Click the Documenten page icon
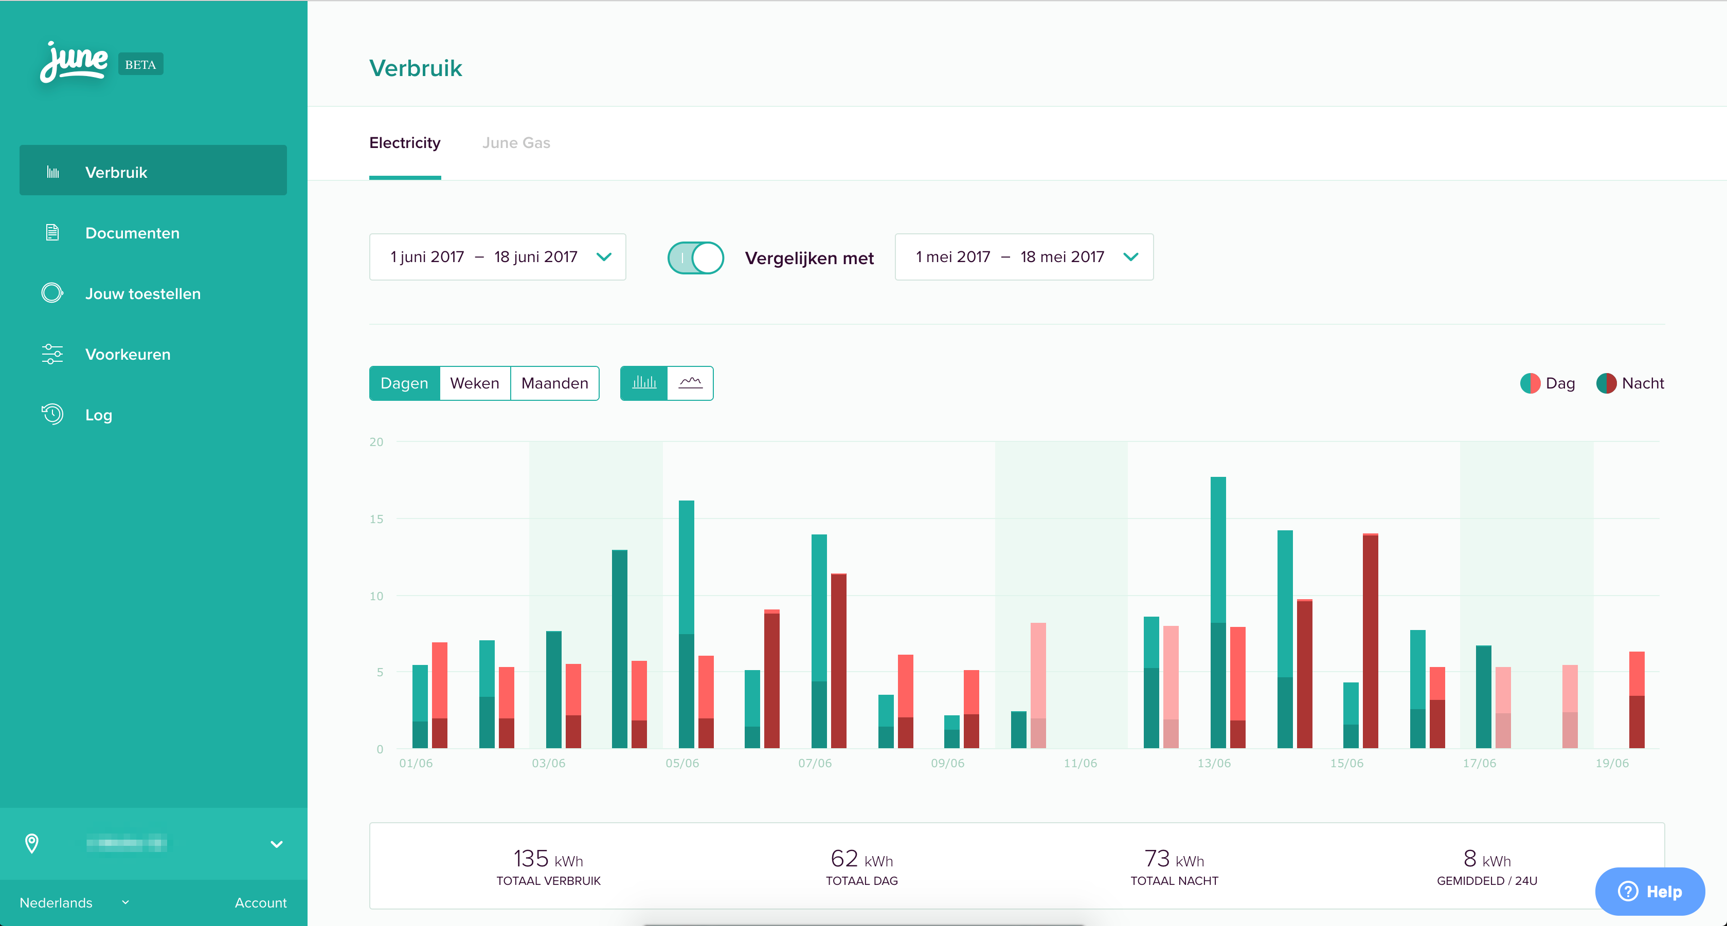1727x926 pixels. [52, 232]
